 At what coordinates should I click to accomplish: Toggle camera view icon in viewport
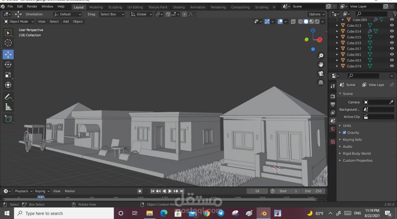[x=321, y=74]
